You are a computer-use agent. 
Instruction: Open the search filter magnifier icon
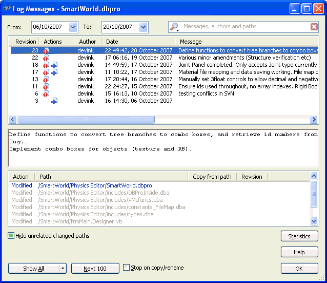coord(175,27)
